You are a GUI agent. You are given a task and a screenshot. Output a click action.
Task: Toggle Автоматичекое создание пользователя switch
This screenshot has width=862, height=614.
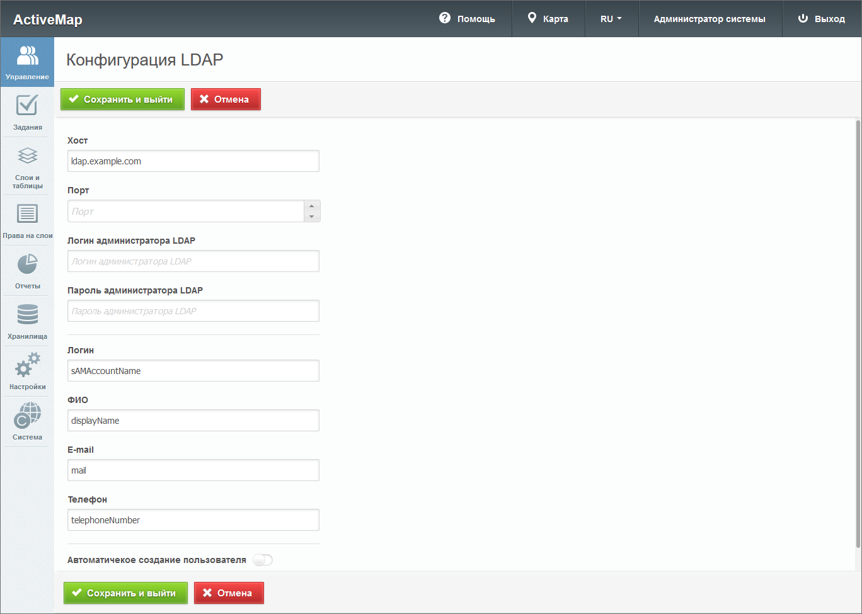click(263, 560)
